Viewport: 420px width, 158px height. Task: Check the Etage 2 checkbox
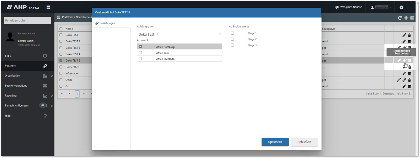(232, 39)
